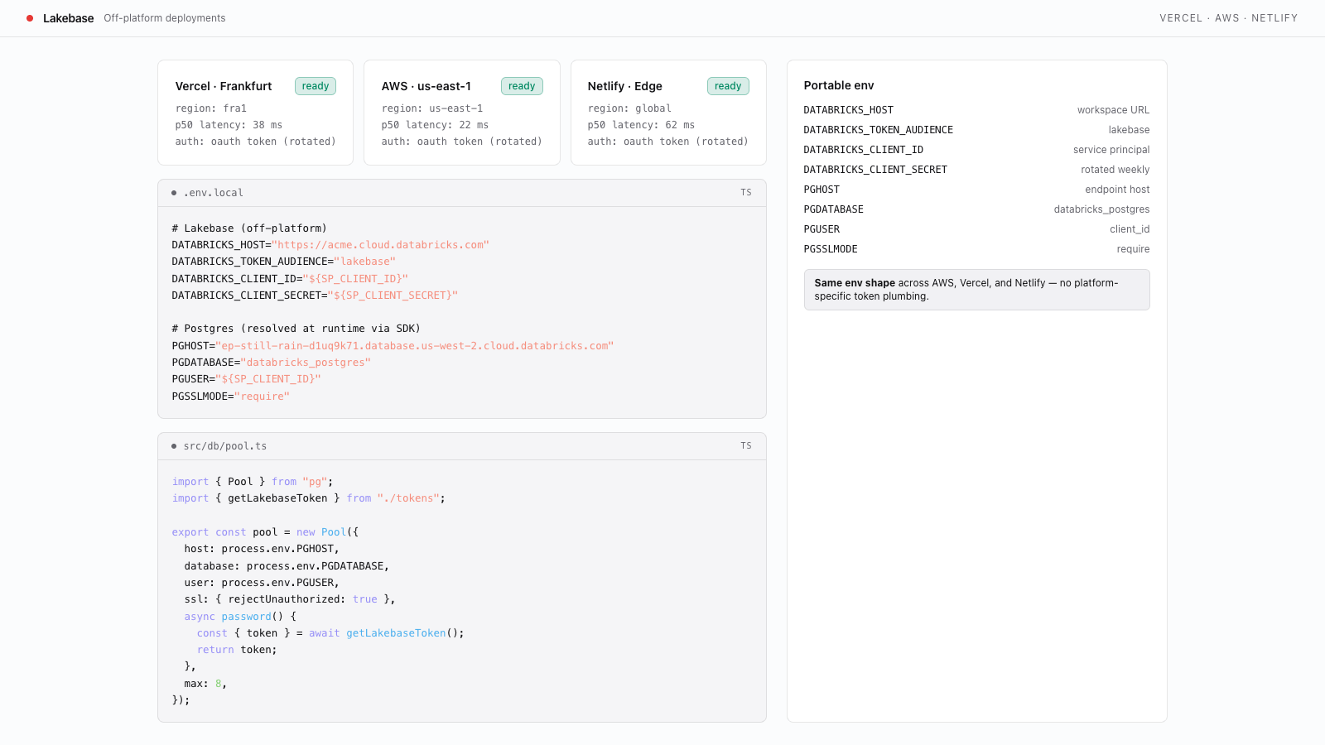Viewport: 1325px width, 745px height.
Task: Click the '# Postgres (resolved at runtime via SDK)' comment
Action: (296, 329)
